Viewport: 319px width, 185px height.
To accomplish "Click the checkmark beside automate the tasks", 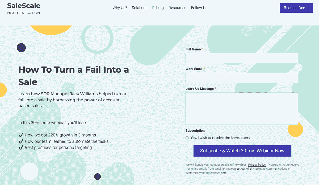I will (x=21, y=141).
